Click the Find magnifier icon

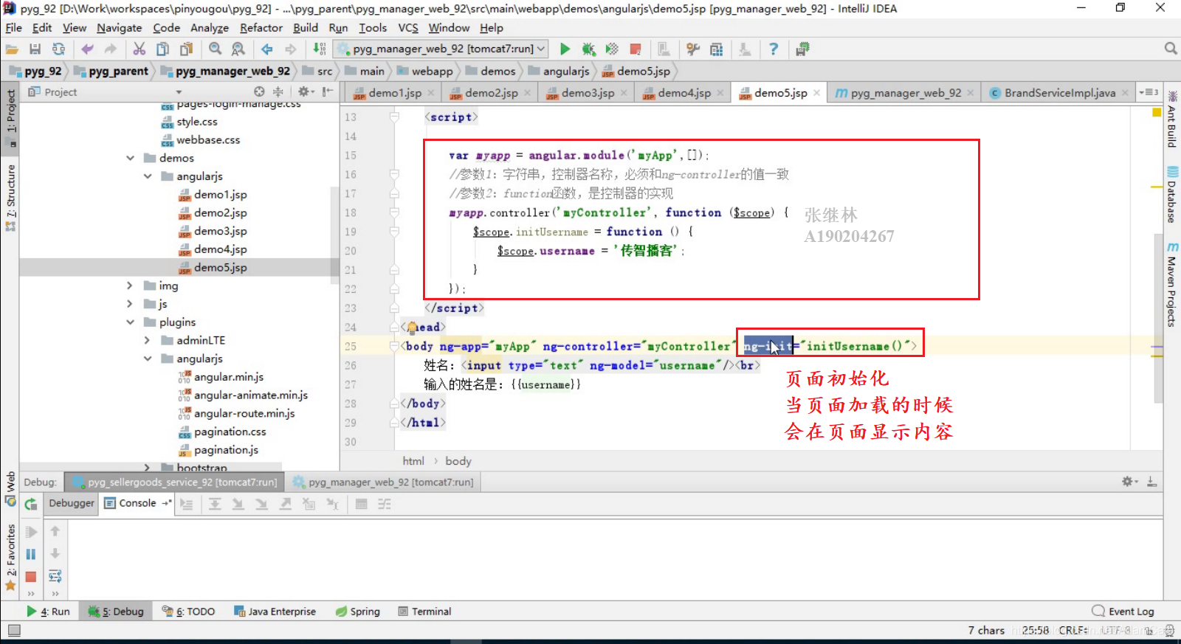215,49
